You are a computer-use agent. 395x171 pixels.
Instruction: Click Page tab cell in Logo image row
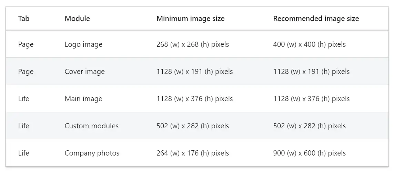click(x=26, y=44)
